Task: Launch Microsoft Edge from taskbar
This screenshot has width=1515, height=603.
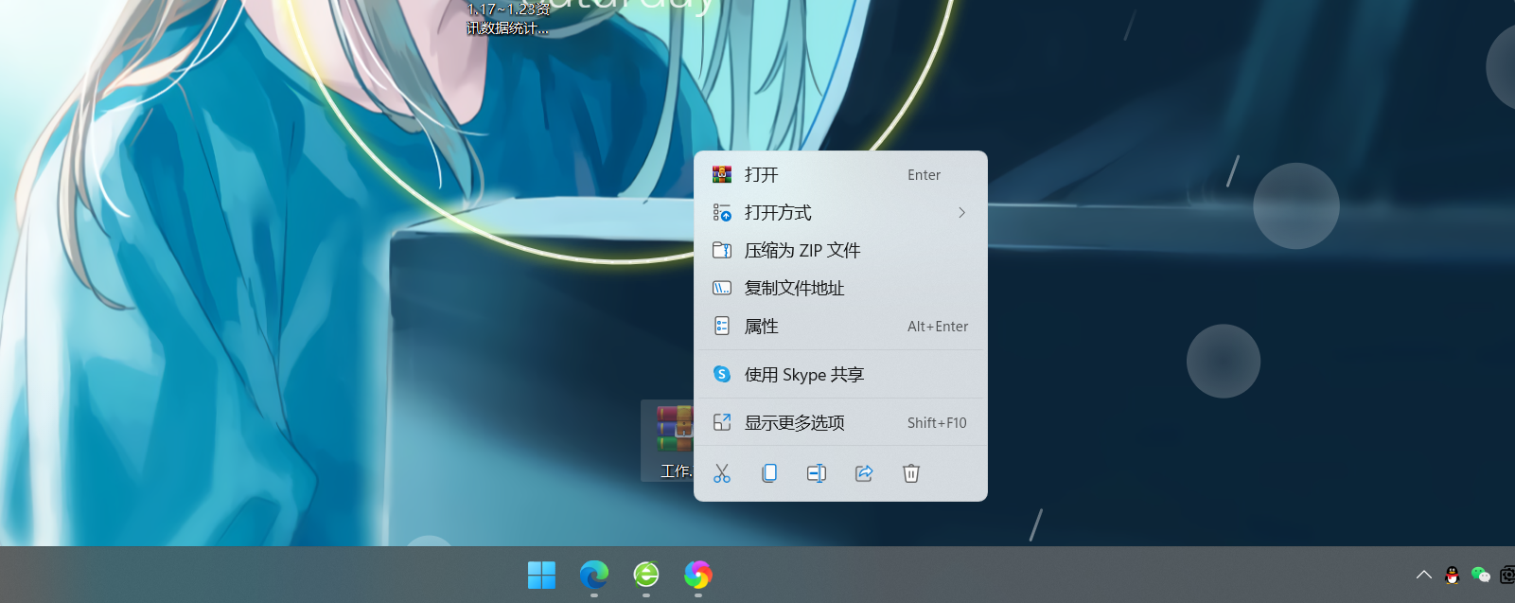Action: pyautogui.click(x=594, y=575)
